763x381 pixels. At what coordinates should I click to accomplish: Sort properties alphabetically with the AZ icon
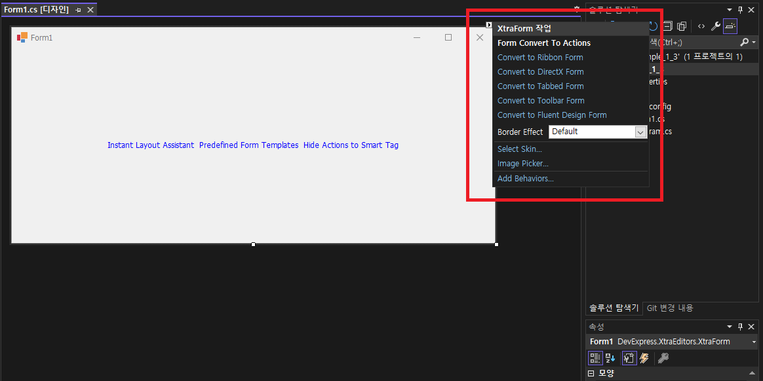coord(610,358)
